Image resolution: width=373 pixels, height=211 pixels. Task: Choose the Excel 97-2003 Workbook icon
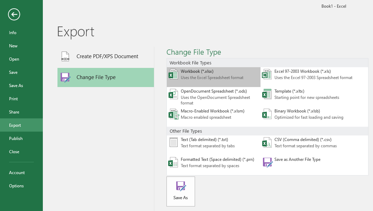click(267, 75)
